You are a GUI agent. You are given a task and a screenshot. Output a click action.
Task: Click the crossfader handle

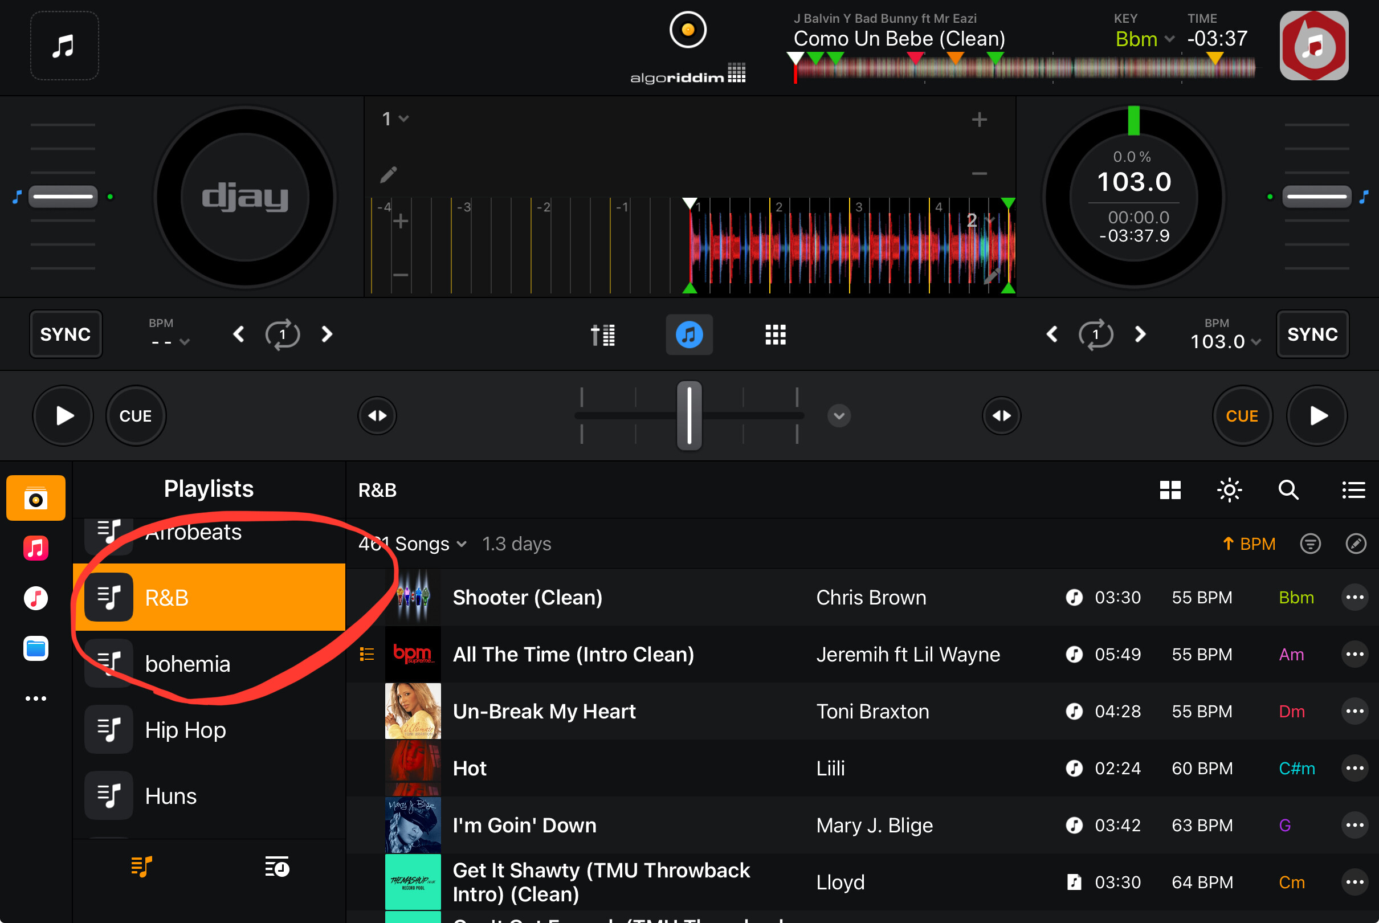(689, 415)
